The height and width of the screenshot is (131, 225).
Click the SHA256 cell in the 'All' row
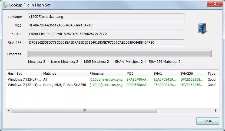[x=192, y=79]
